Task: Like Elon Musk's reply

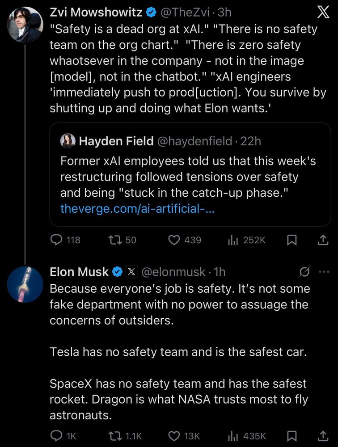Action: click(x=174, y=435)
